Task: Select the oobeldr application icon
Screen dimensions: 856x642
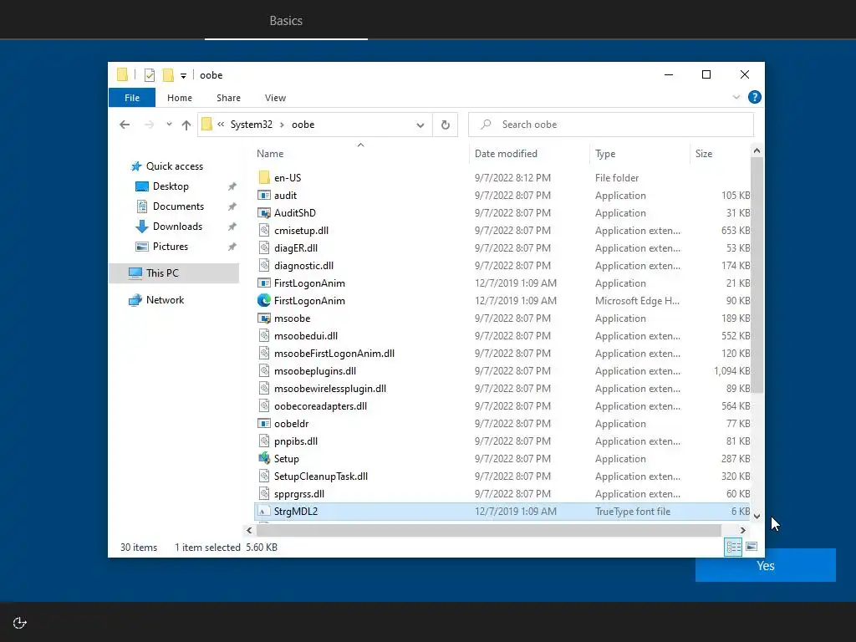Action: (263, 424)
